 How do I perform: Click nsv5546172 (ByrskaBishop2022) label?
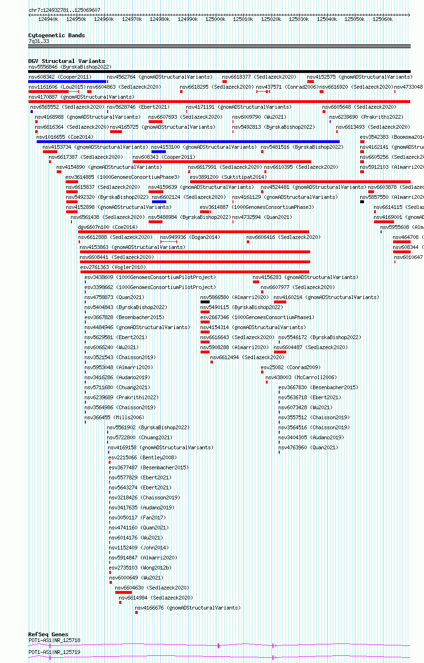pyautogui.click(x=320, y=338)
